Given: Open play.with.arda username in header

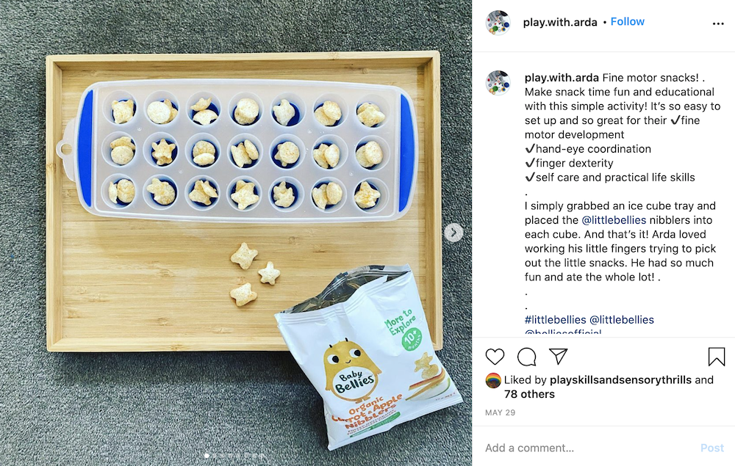Looking at the screenshot, I should pyautogui.click(x=560, y=22).
